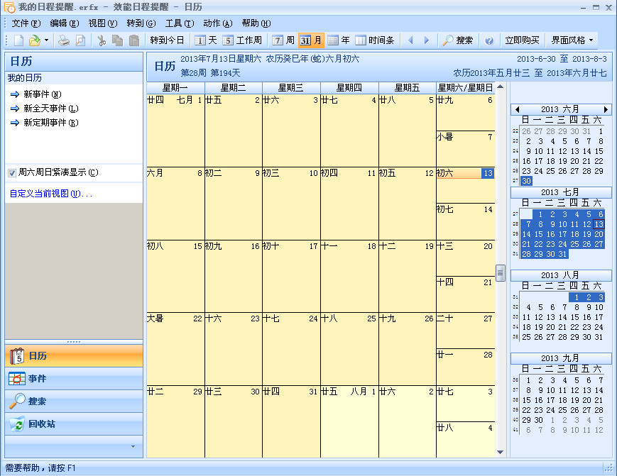Click the copy toolbar icon
The image size is (617, 476).
click(117, 40)
